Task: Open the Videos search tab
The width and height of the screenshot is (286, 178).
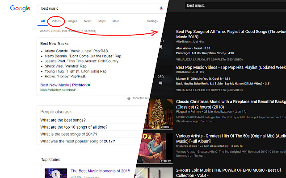Action: point(56,21)
